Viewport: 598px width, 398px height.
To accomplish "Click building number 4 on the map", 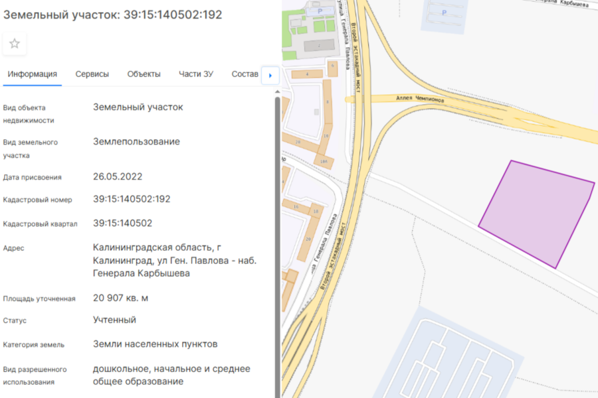I will 308,74.
